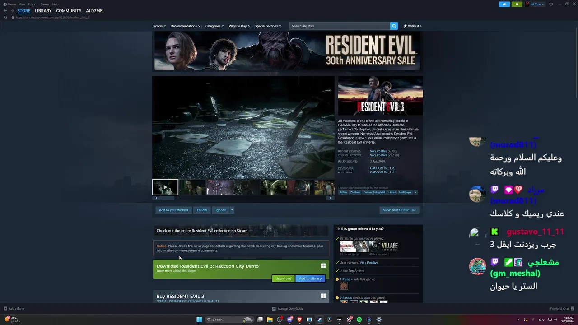Open Resident Evil 30th Anniversary Sale banner
This screenshot has width=578, height=325.
click(x=287, y=51)
